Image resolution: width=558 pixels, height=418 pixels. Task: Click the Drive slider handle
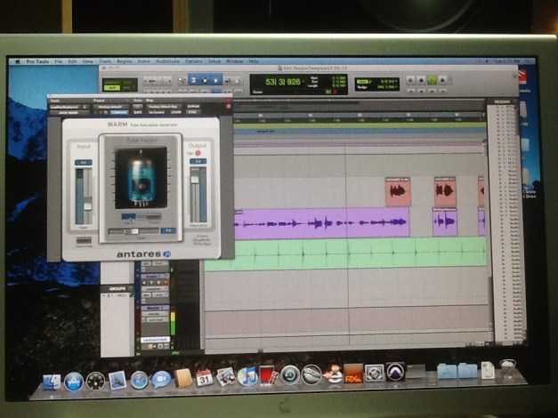[134, 231]
